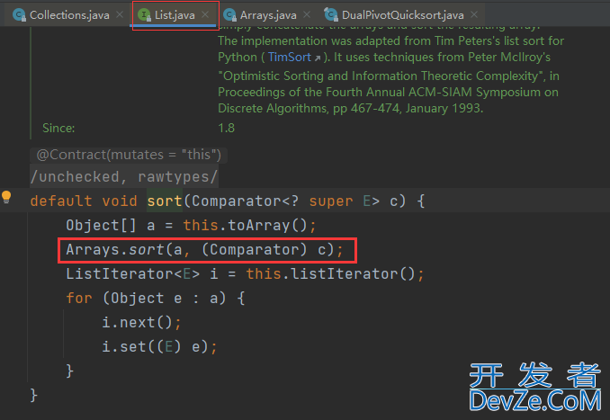Click the i.set((E) e) statement
This screenshot has height=420, width=610.
159,346
